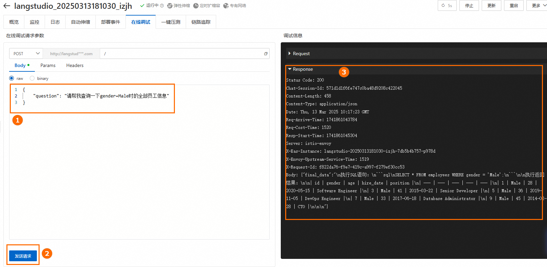Viewport: 547px width, 267px height.
Task: Switch to the 链路追踪 tab
Action: tap(201, 22)
